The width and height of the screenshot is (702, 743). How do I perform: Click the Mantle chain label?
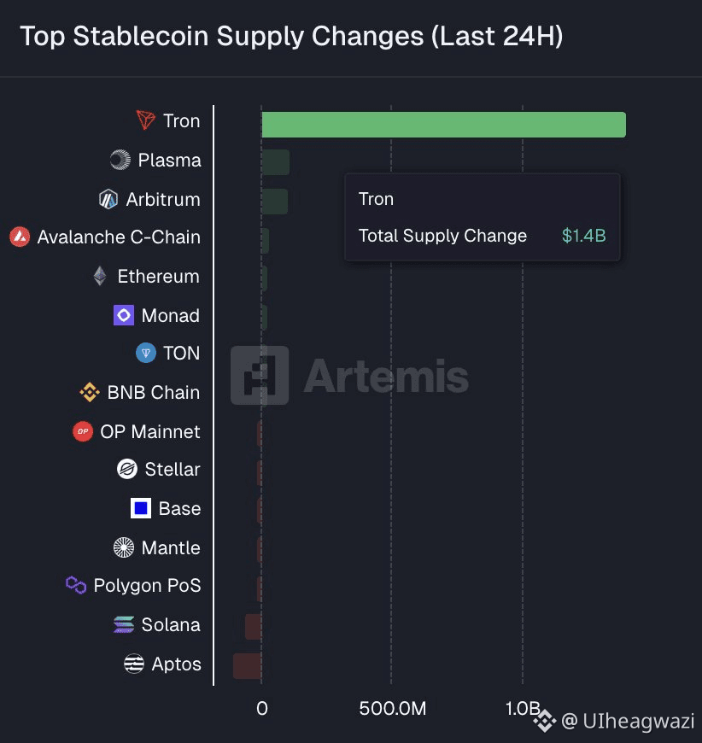point(171,547)
